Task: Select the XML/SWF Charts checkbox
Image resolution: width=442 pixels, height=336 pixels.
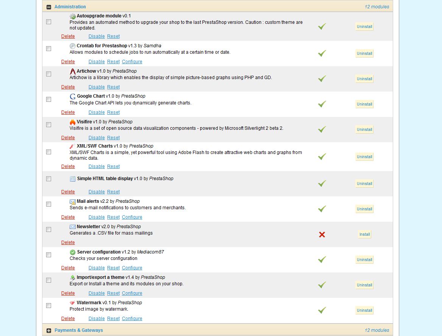Action: coord(48,152)
